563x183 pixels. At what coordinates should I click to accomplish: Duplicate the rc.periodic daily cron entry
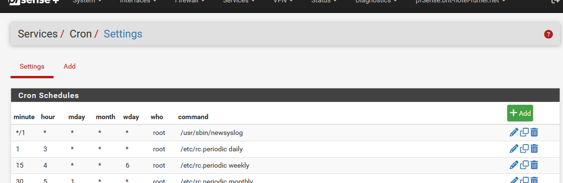click(x=524, y=148)
